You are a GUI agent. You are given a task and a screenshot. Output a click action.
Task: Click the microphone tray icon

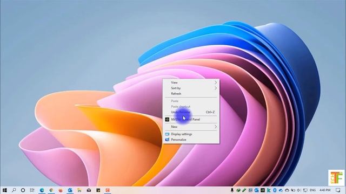coord(232,190)
